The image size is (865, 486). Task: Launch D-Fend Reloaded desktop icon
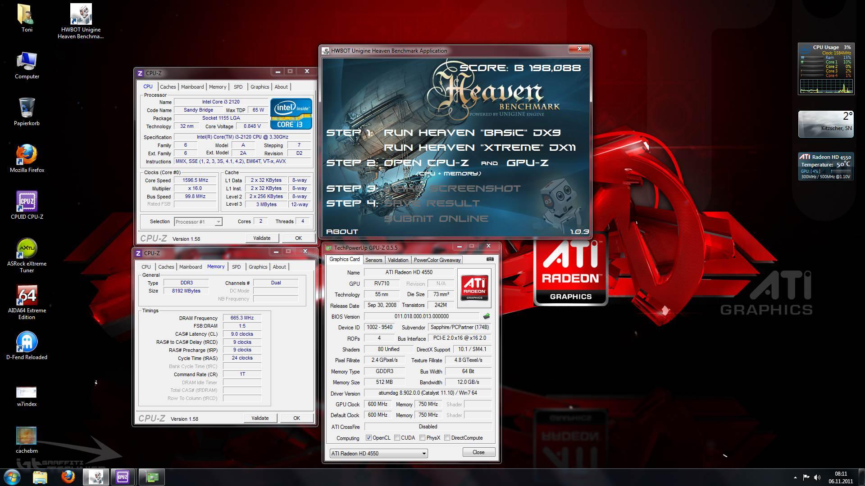click(x=27, y=346)
